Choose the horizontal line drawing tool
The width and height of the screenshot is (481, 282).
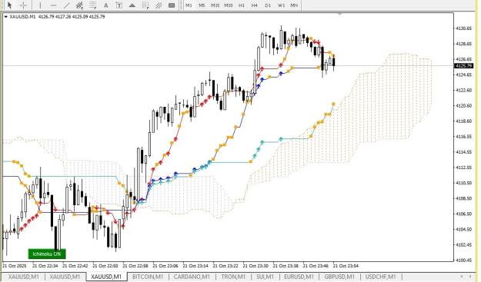53,5
